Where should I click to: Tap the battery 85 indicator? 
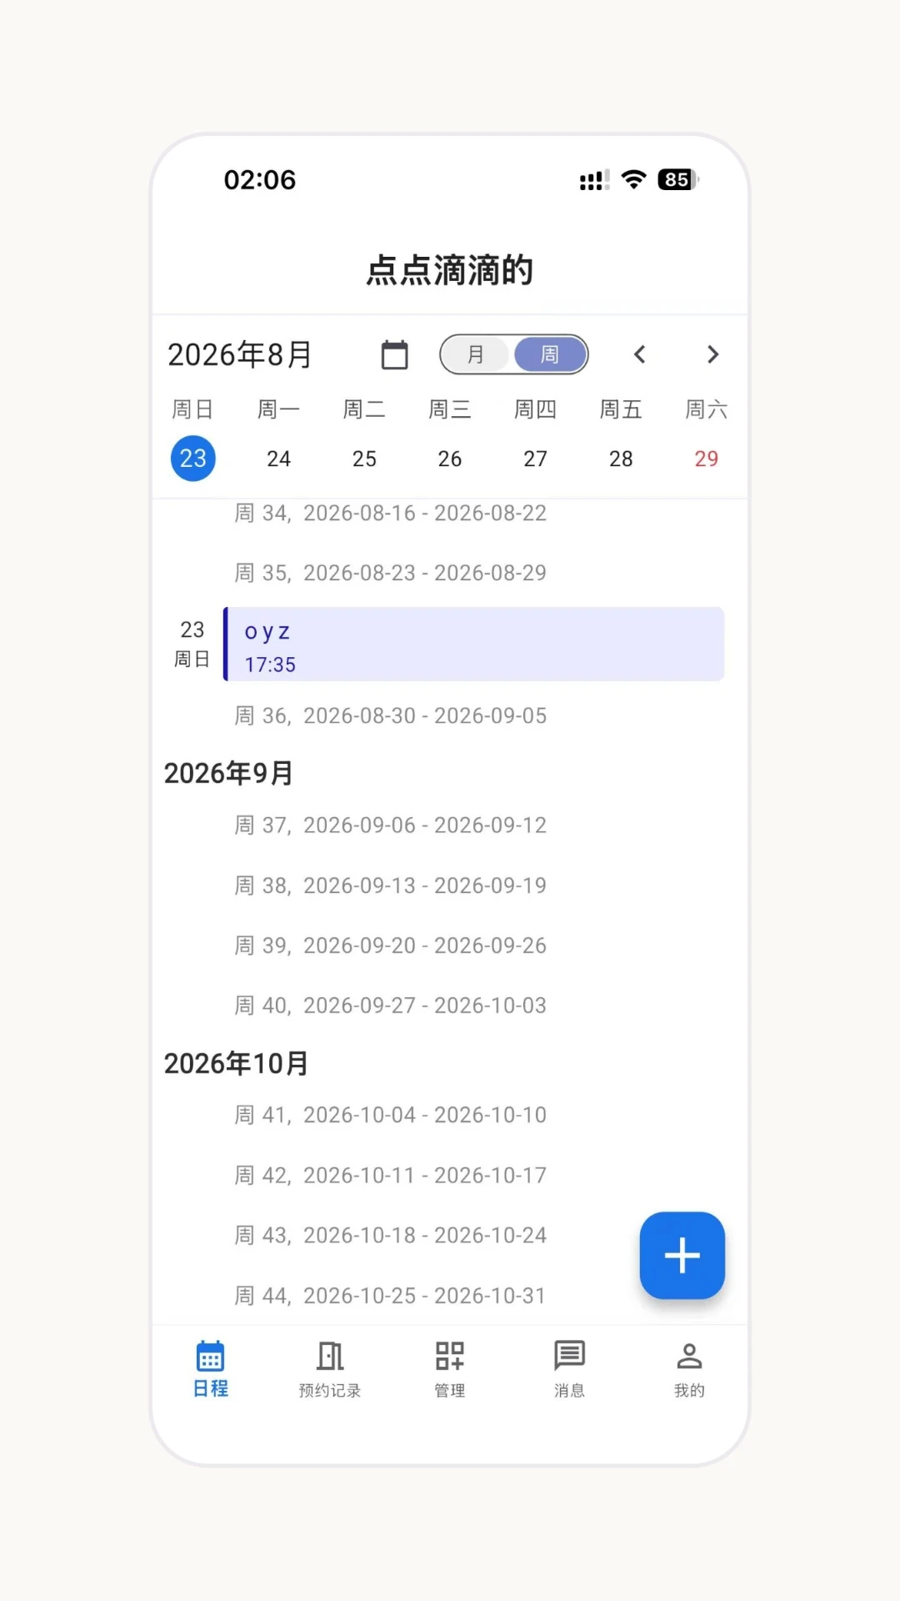tap(678, 179)
